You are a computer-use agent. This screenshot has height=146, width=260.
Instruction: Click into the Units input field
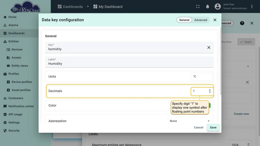click(x=201, y=77)
